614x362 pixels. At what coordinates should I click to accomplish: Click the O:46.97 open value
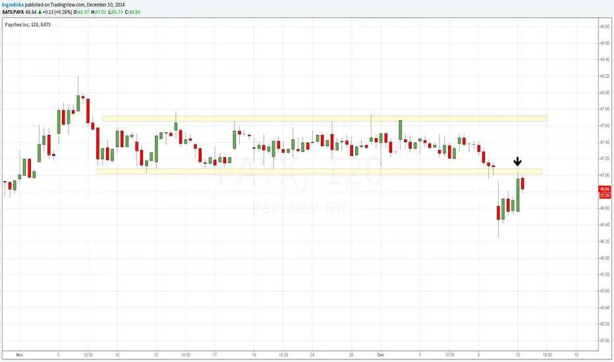coord(82,12)
